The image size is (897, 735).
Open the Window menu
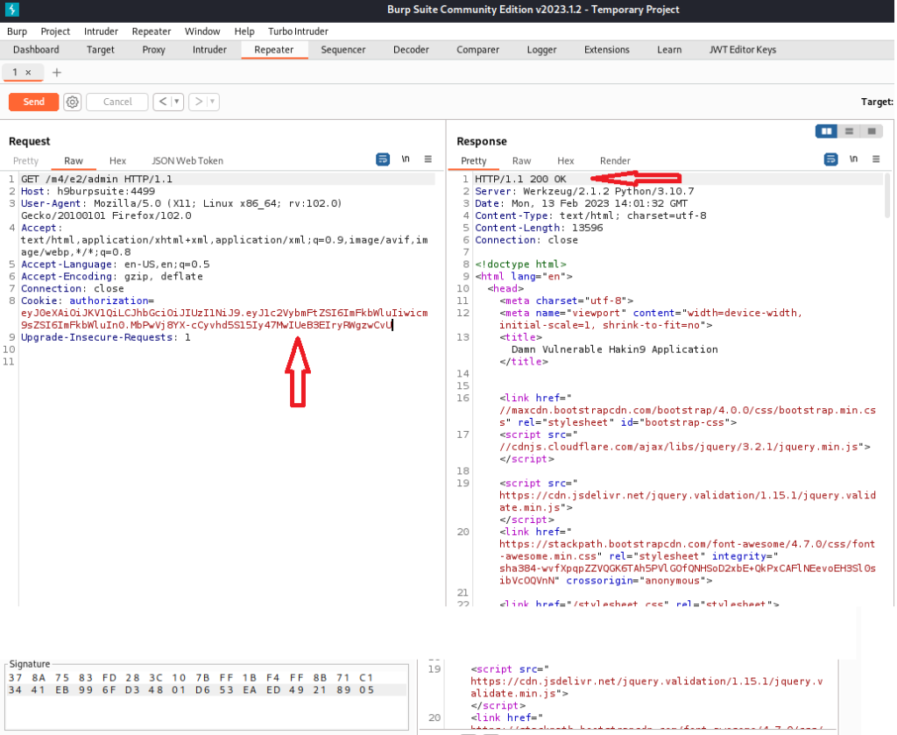tap(202, 32)
